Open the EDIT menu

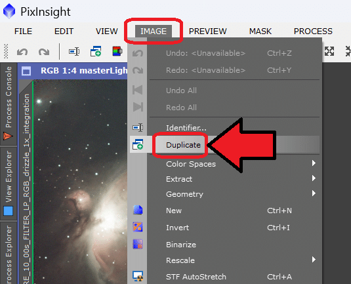64,31
